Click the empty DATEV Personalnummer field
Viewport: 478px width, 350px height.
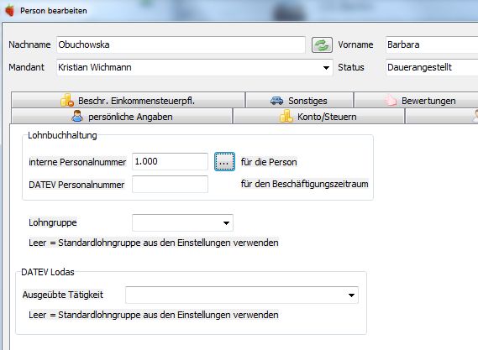pos(170,185)
